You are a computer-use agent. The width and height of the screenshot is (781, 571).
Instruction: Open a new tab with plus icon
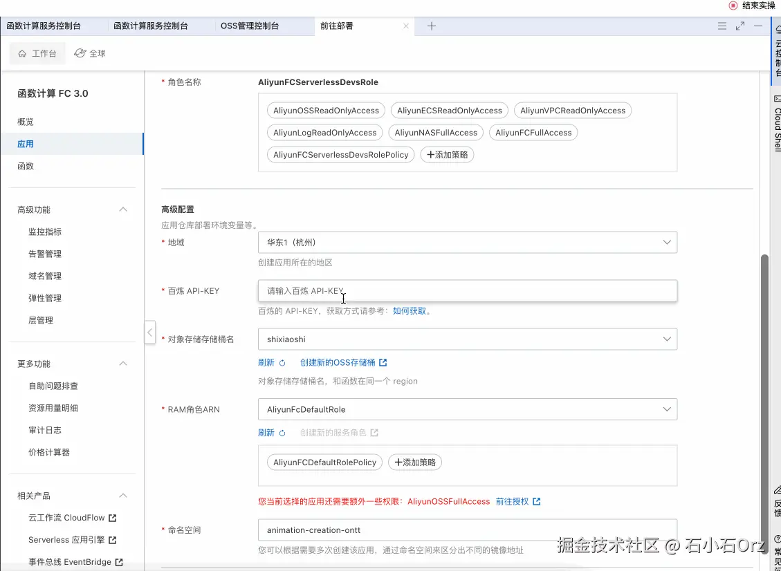click(x=432, y=26)
